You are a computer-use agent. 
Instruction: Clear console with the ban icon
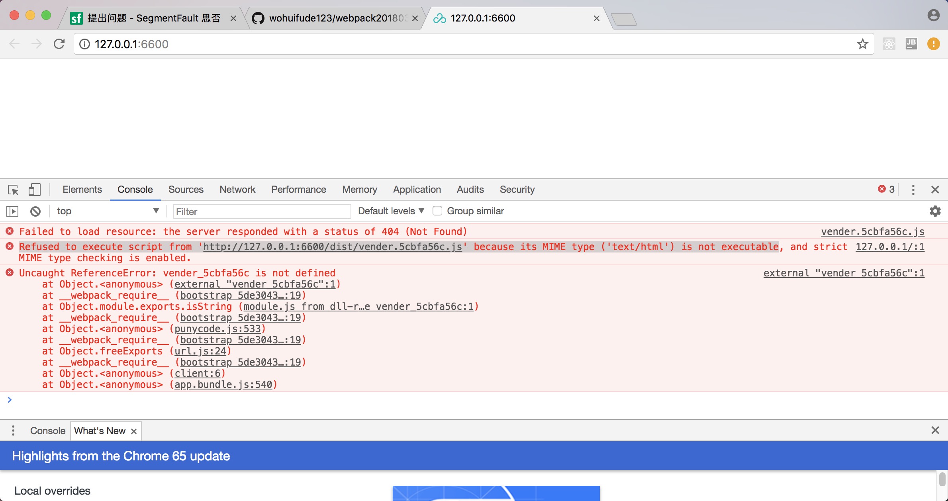(x=35, y=211)
